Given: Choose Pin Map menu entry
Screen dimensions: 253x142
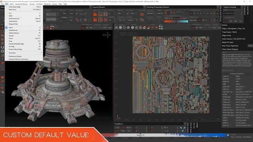Looking at the screenshot, I should 24,47.
